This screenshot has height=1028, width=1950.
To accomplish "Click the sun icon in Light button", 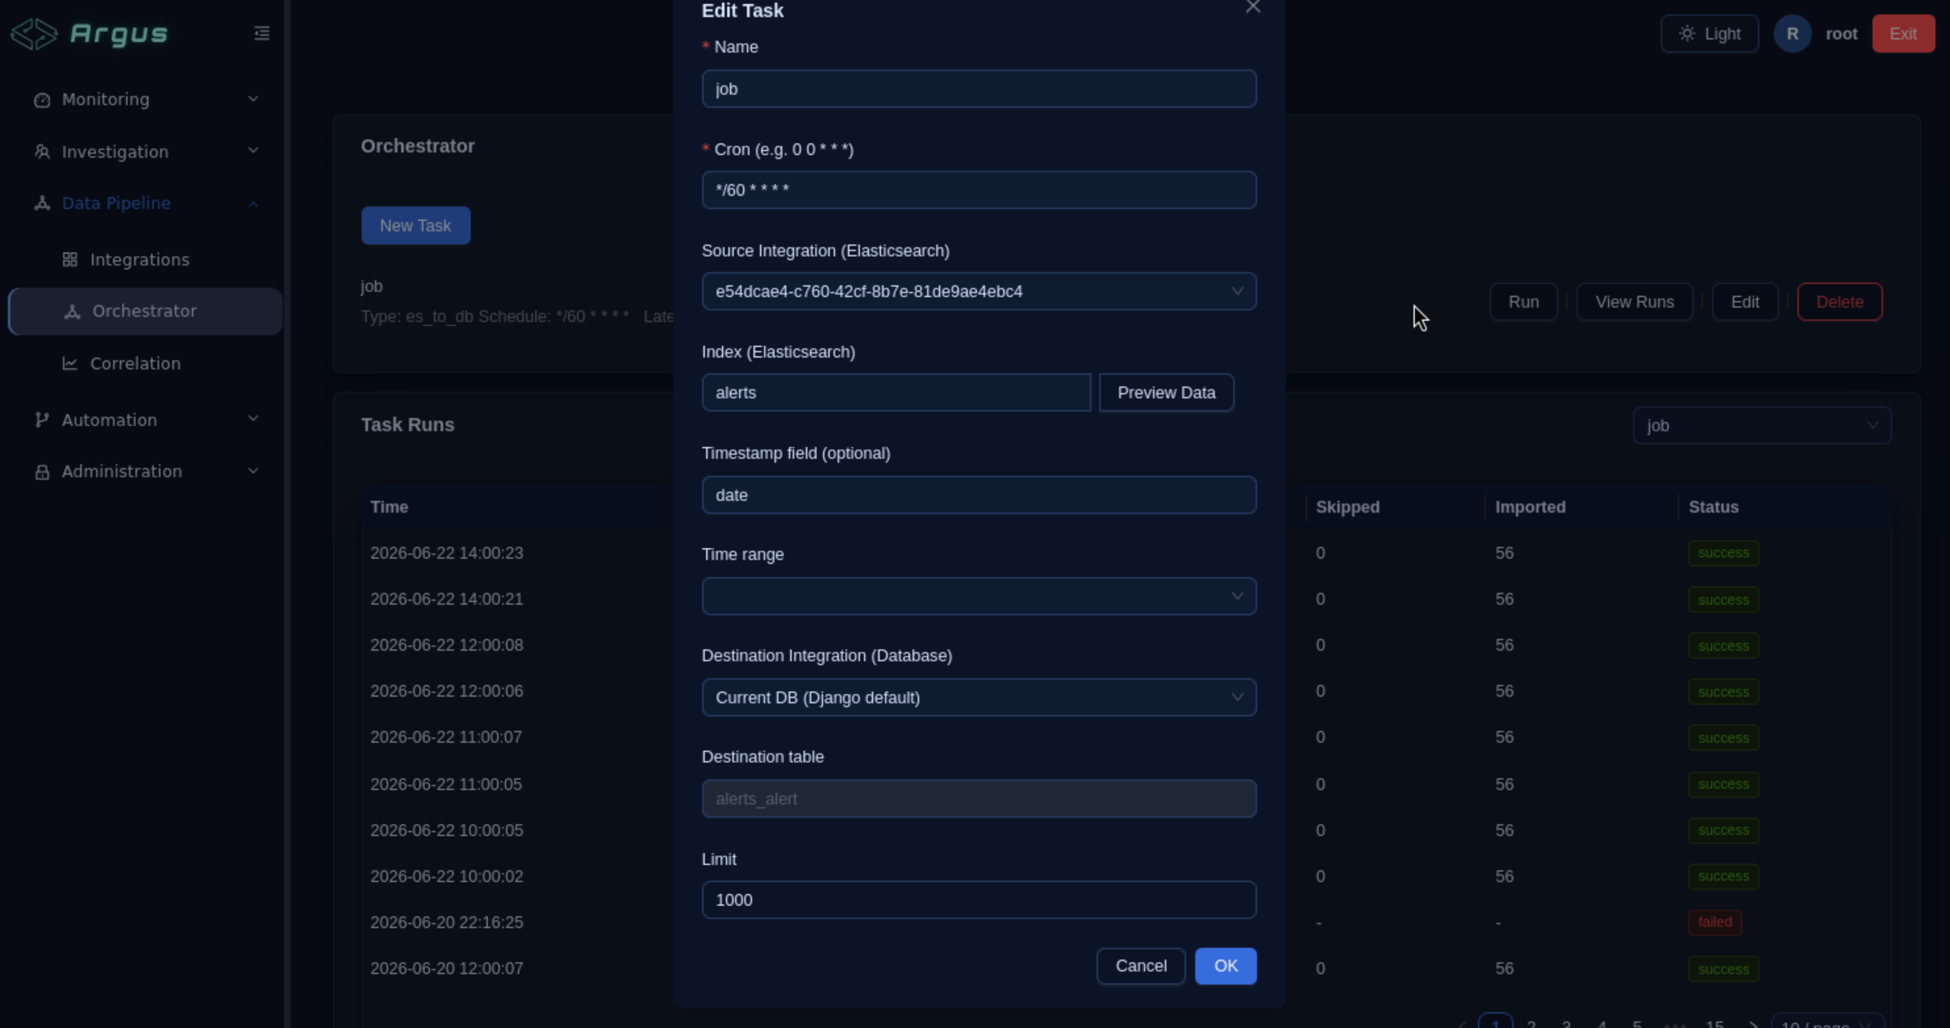I will coord(1686,34).
